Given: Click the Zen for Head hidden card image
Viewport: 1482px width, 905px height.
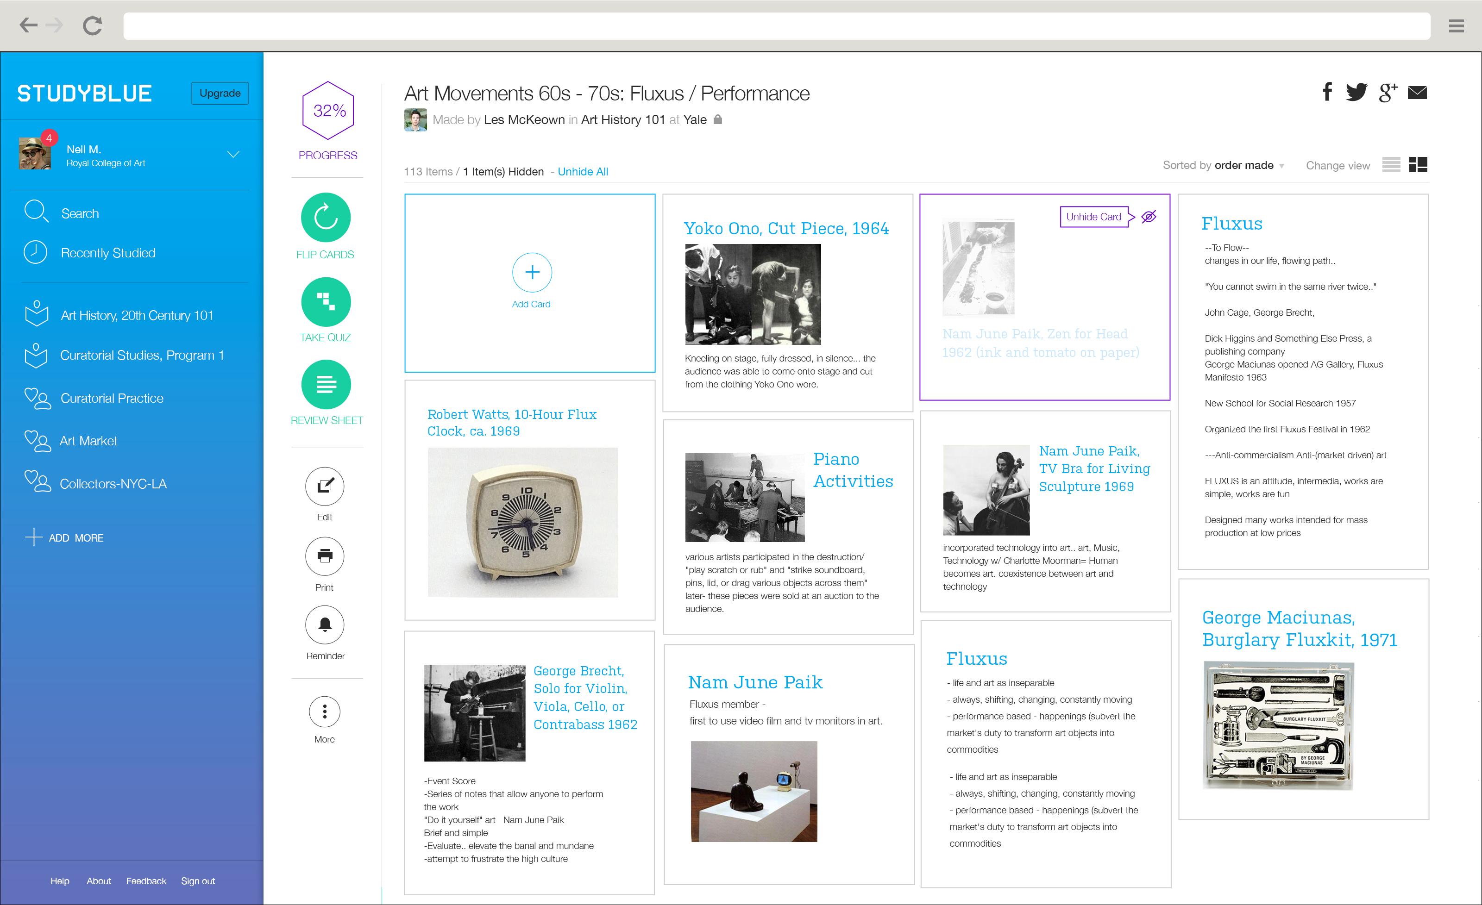Looking at the screenshot, I should pos(979,268).
